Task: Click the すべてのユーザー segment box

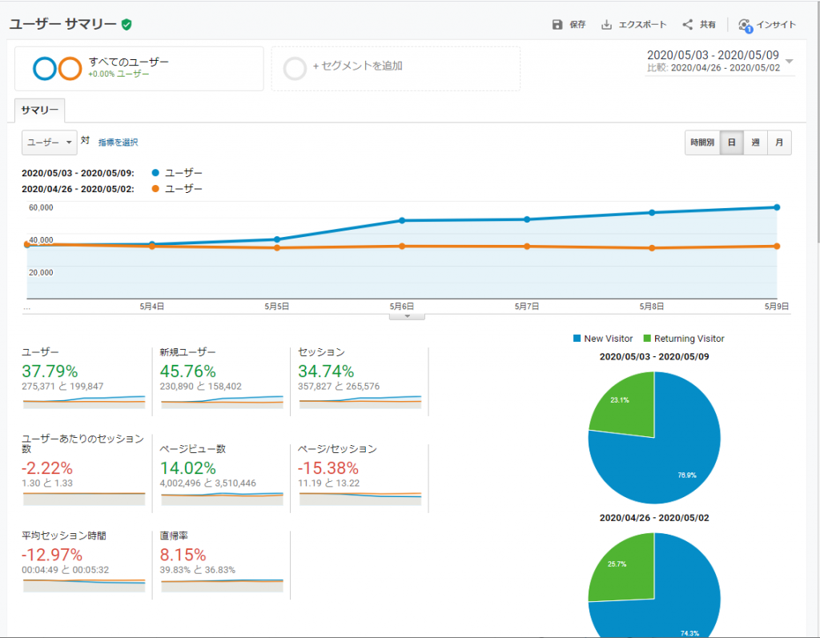Action: [x=139, y=69]
